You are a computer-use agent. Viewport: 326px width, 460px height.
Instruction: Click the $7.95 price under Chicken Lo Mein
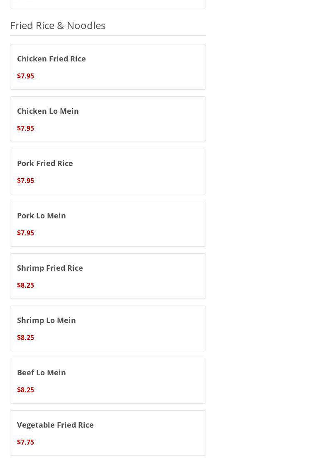click(25, 128)
